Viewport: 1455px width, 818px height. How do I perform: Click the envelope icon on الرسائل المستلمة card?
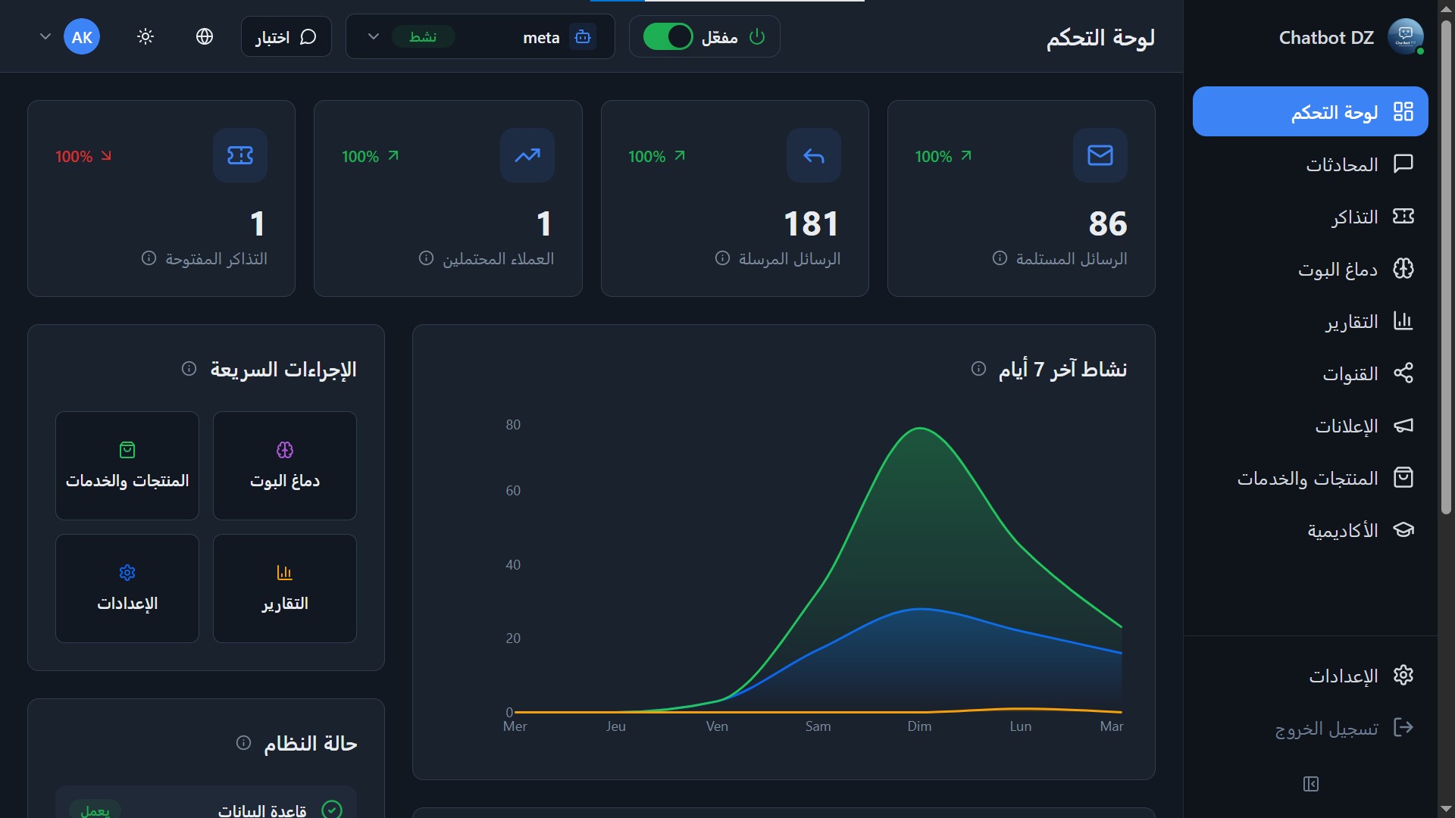tap(1100, 155)
